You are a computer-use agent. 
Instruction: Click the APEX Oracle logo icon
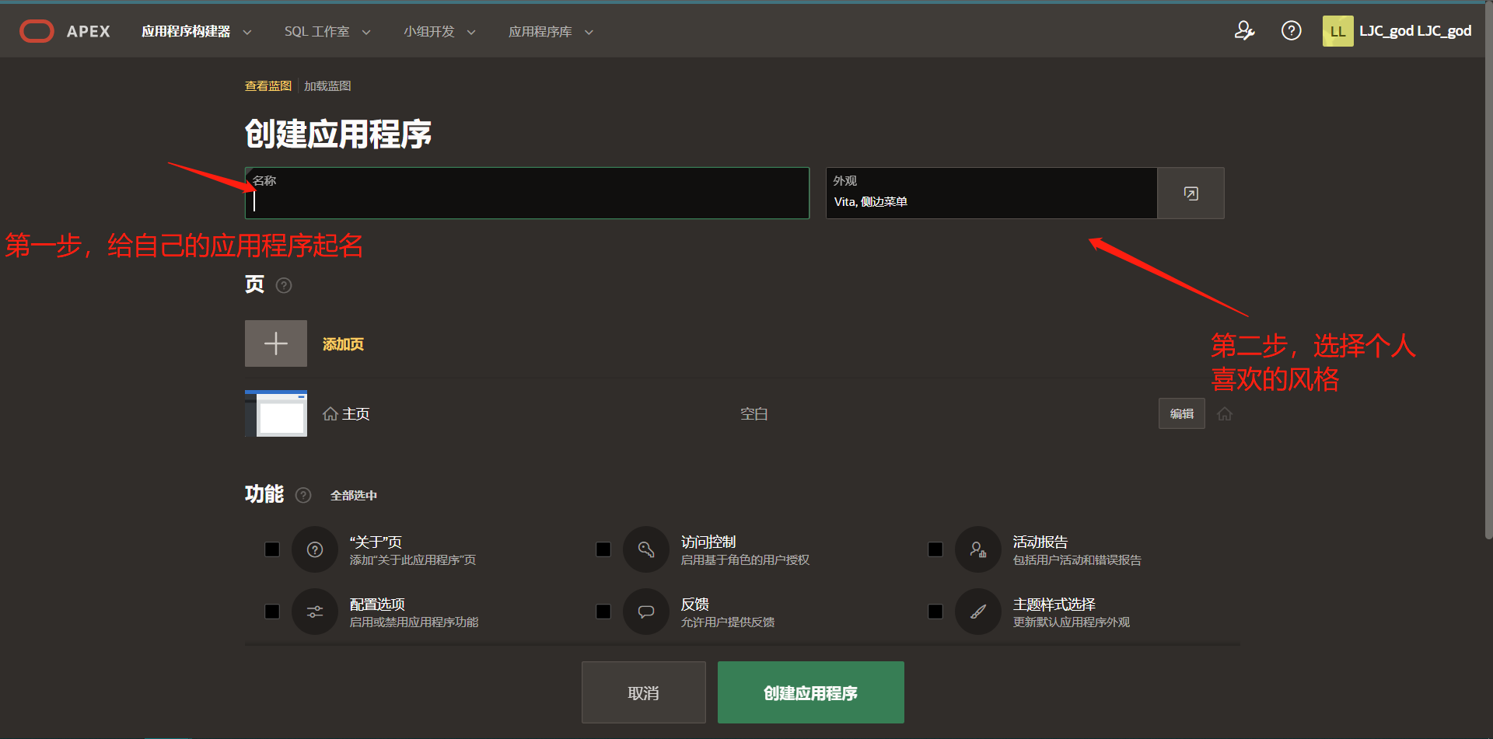[37, 30]
